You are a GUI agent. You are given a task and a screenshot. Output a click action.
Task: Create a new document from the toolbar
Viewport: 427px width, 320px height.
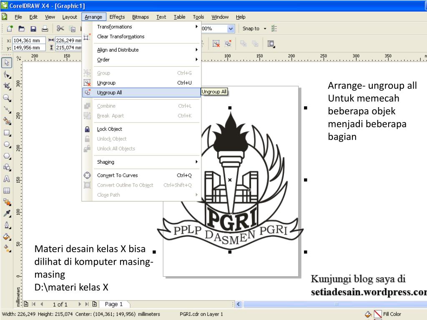(10, 29)
